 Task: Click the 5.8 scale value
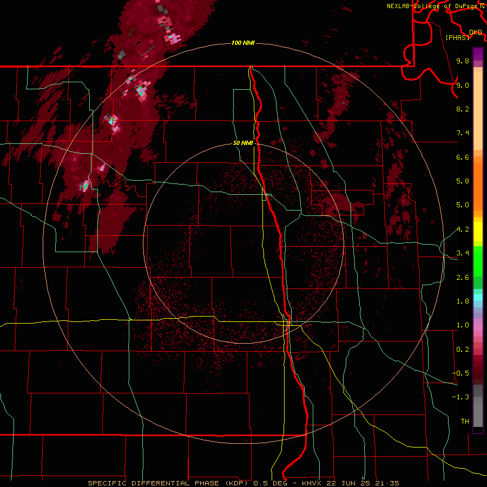(463, 181)
